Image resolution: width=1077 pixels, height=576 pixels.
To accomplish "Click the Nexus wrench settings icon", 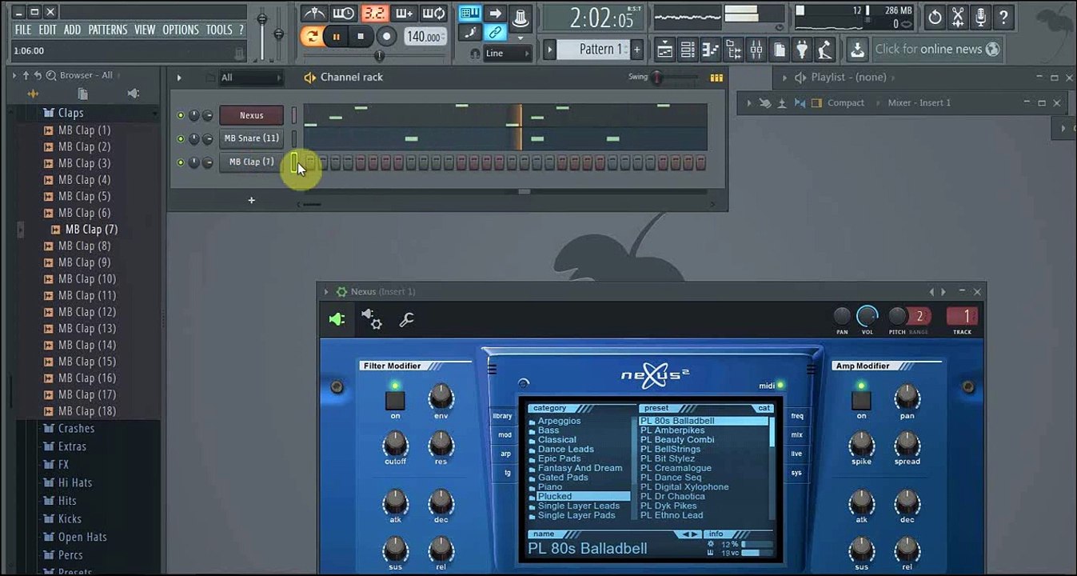I will [x=406, y=319].
